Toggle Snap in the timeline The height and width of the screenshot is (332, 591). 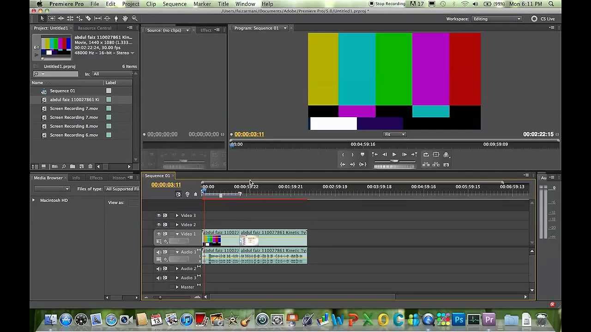click(178, 194)
